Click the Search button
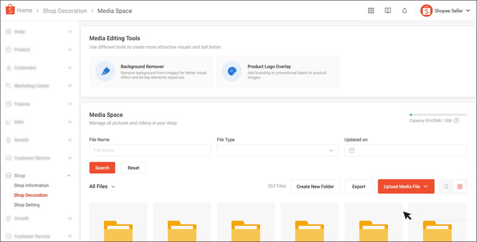Viewport: 477px width, 242px height. [102, 168]
